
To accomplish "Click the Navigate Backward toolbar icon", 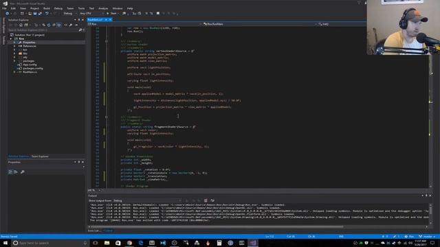I will (x=8, y=14).
